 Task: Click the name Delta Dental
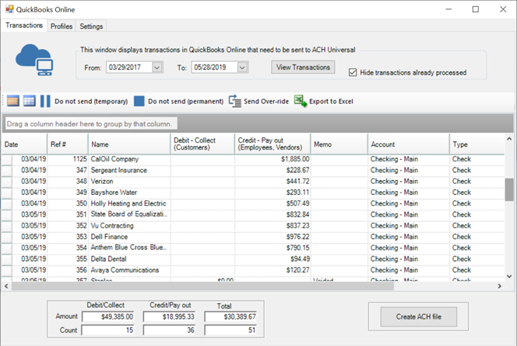108,259
